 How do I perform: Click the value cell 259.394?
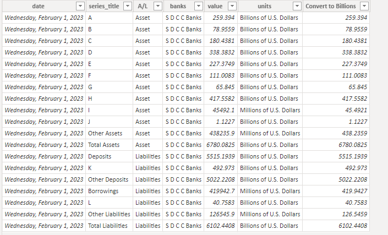[x=221, y=18]
